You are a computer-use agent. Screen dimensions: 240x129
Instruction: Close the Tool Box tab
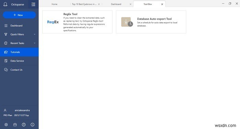tap(162, 4)
